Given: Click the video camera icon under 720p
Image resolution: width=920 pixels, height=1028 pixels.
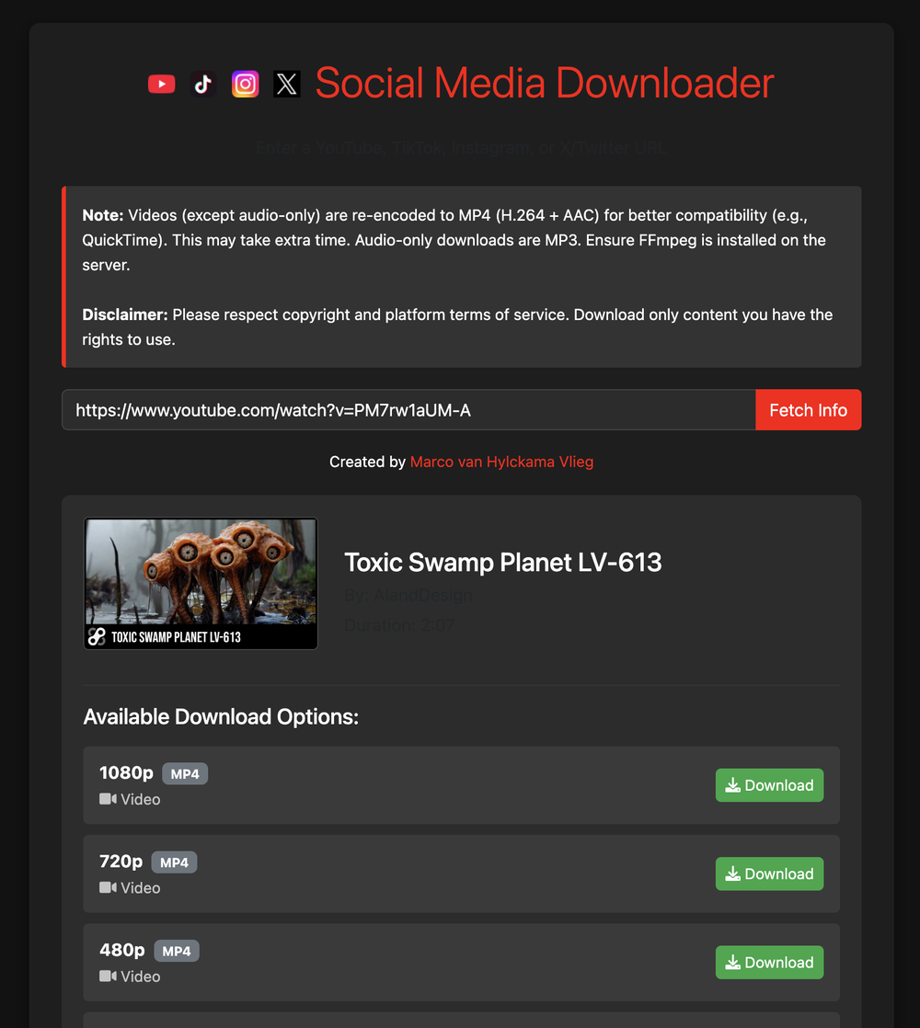Looking at the screenshot, I should tap(108, 887).
